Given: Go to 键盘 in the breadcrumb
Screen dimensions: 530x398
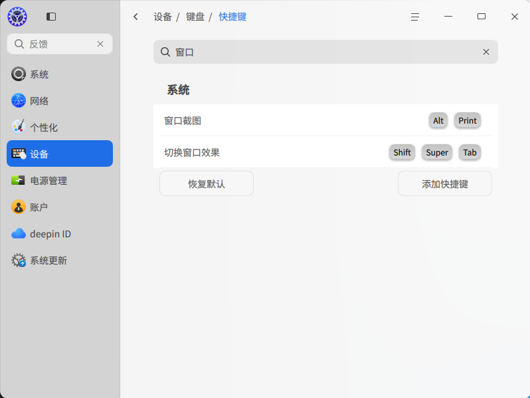Looking at the screenshot, I should click(195, 17).
